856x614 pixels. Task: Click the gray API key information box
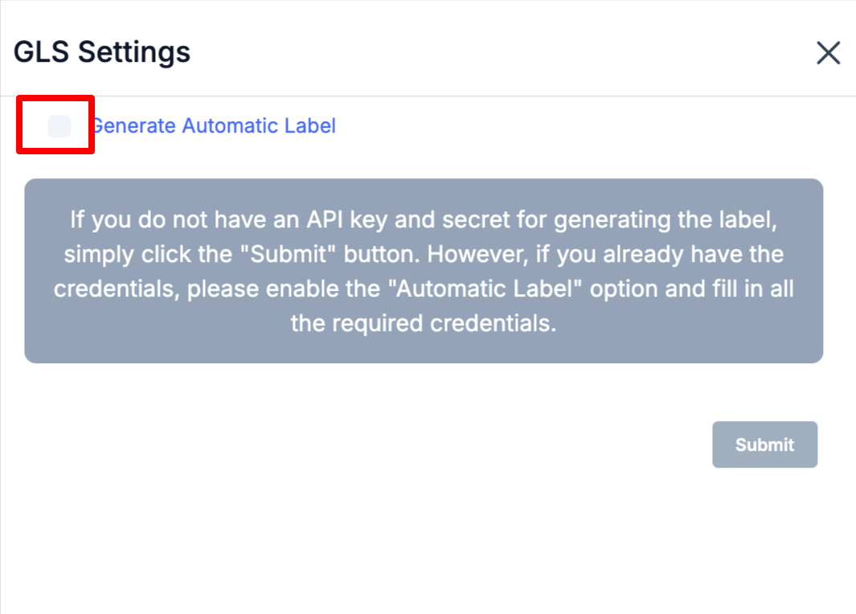click(x=424, y=271)
